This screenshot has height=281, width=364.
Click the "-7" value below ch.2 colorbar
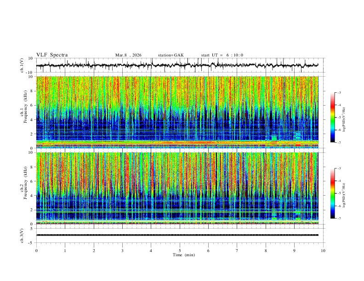click(339, 219)
